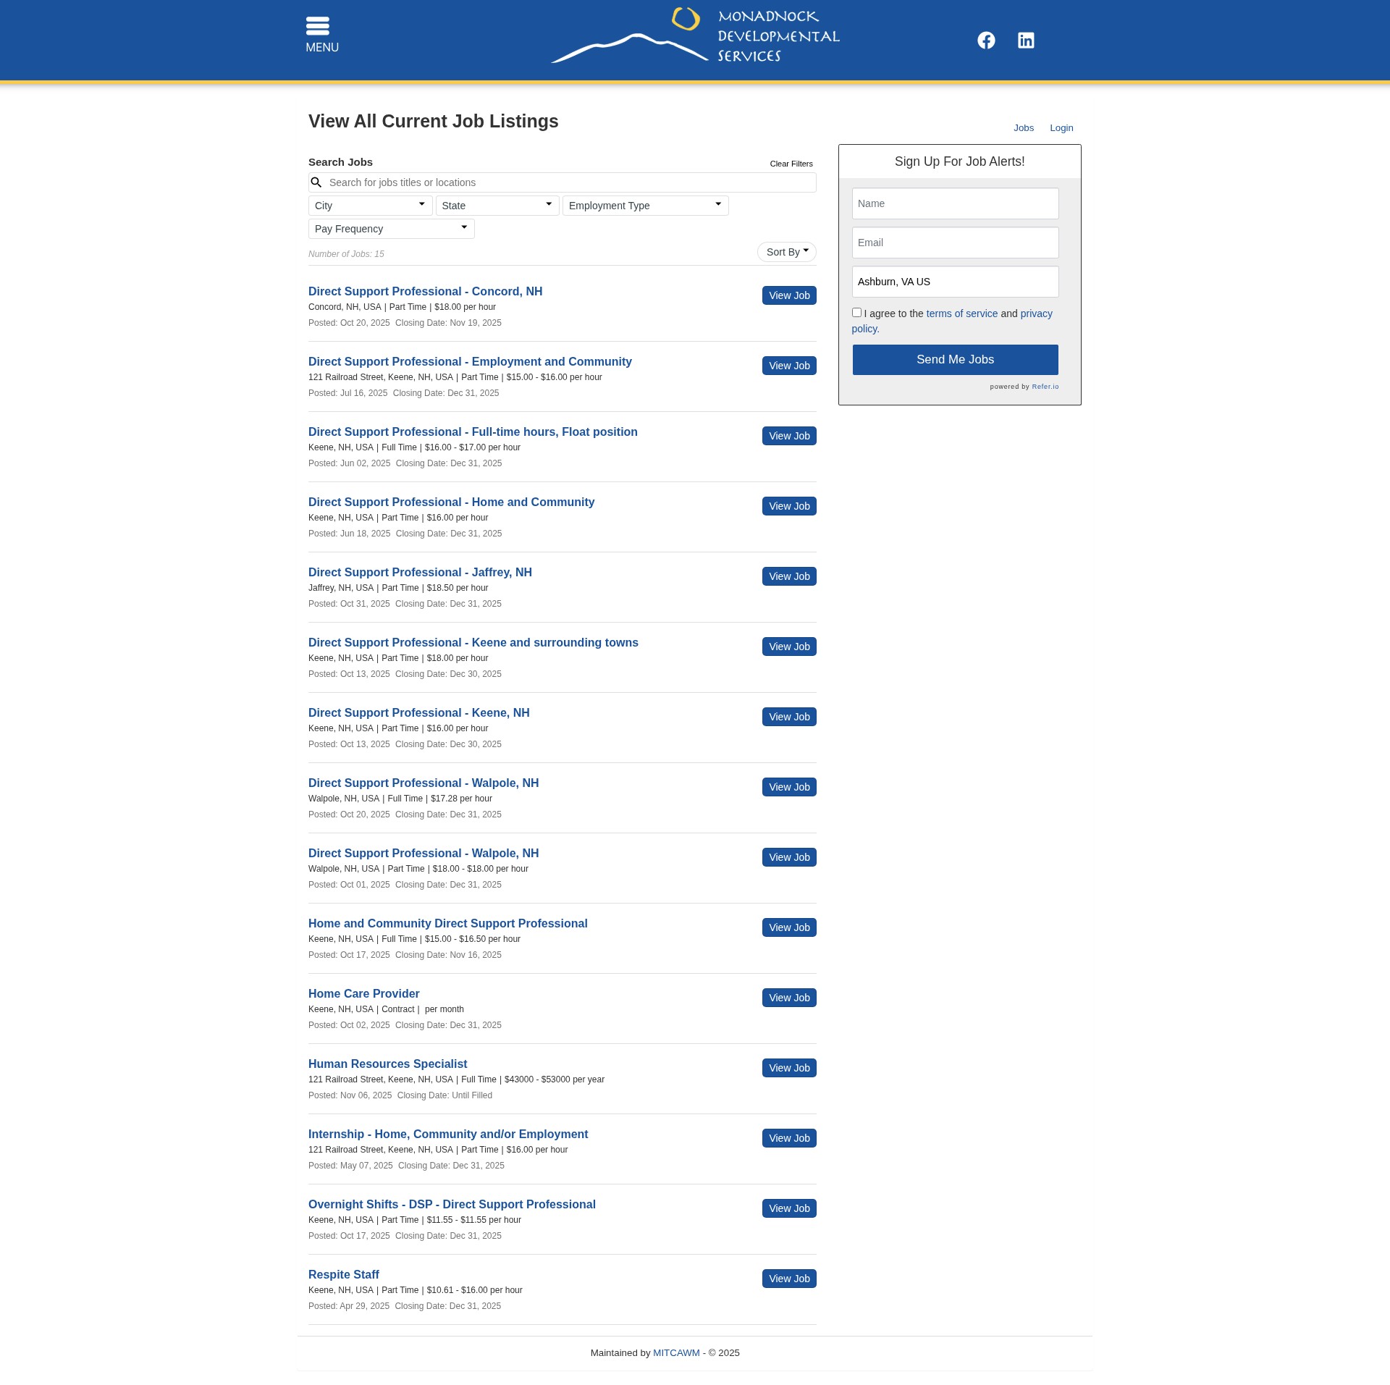This screenshot has height=1385, width=1390.
Task: Open the MITCAWM footer link
Action: [x=676, y=1352]
